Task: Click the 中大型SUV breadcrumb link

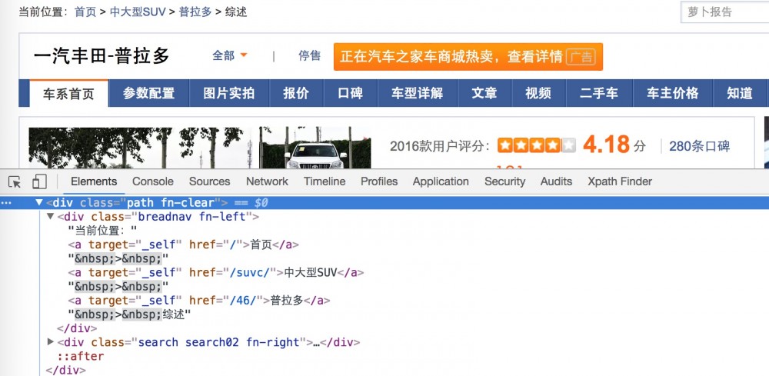Action: pos(138,12)
